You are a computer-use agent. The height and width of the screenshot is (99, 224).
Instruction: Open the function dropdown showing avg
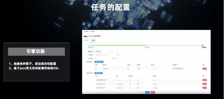pyautogui.click(x=122, y=80)
